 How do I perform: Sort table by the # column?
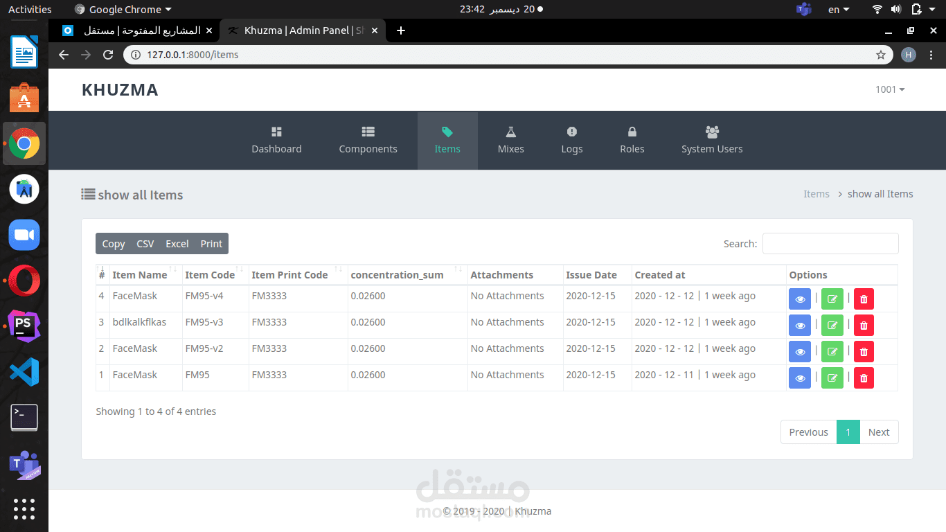coord(102,275)
